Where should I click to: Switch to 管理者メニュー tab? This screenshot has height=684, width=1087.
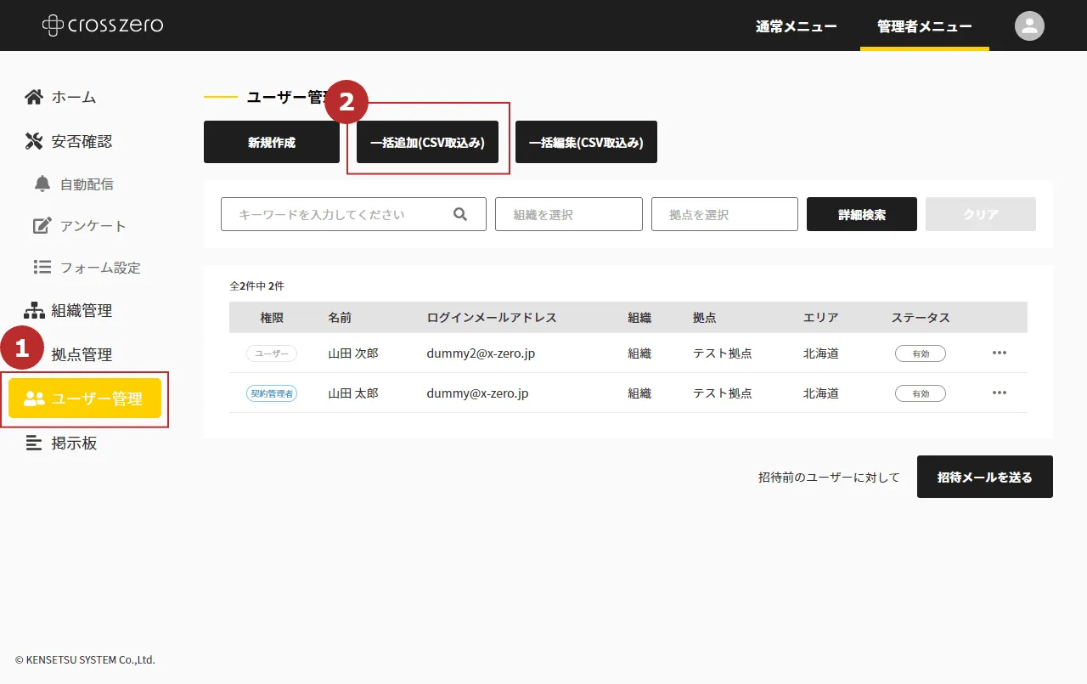point(925,26)
